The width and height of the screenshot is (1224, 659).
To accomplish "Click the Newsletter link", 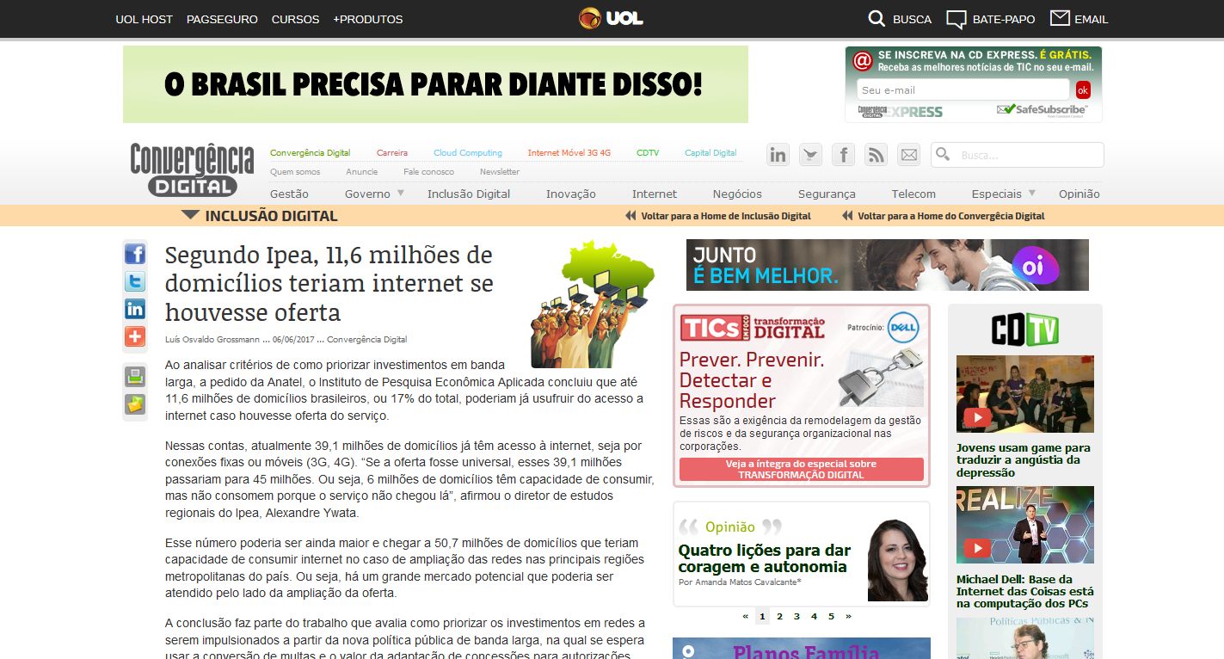I will coord(500,172).
